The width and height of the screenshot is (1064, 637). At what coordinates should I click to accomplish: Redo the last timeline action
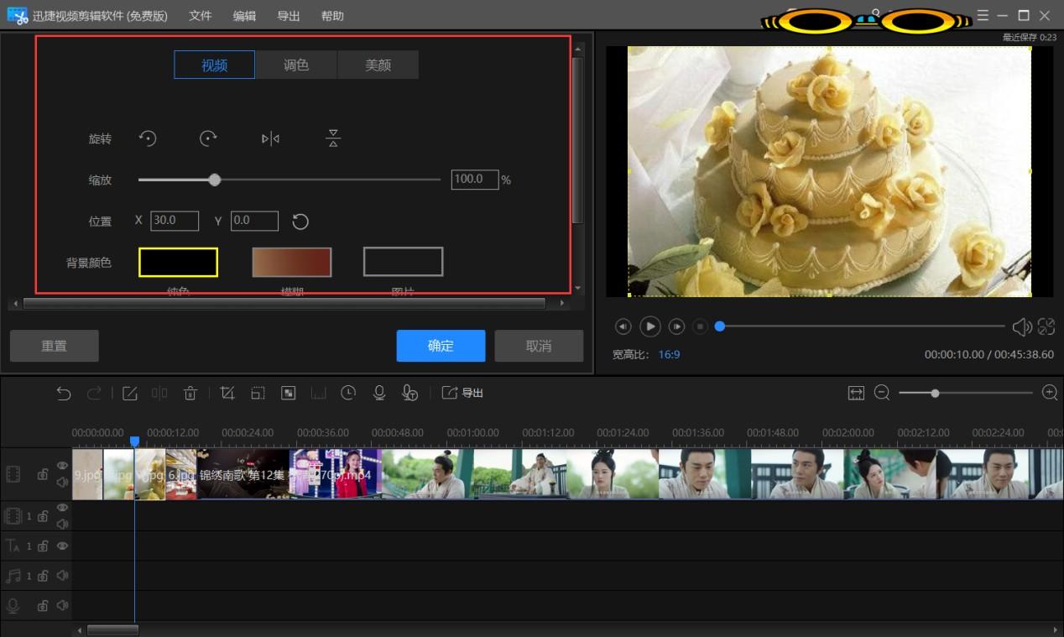(x=94, y=393)
